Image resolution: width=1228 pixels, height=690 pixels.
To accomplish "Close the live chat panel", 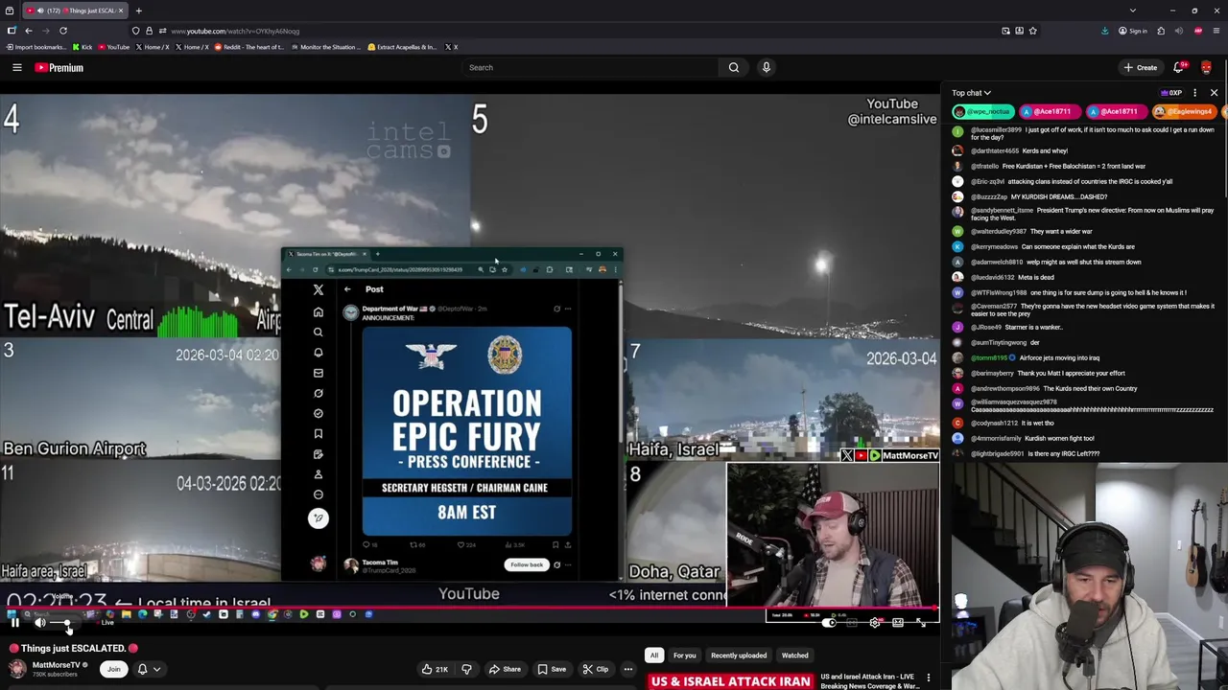I will coord(1214,93).
